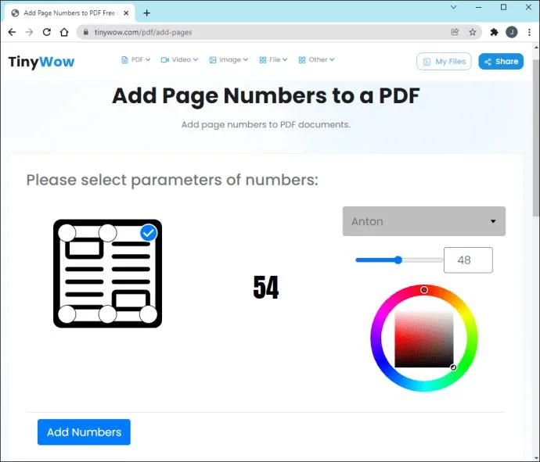This screenshot has height=462, width=540.
Task: Open the Anton font dropdown
Action: coord(424,221)
